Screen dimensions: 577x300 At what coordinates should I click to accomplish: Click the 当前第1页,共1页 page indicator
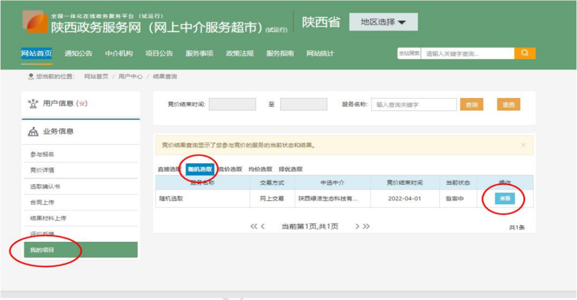(310, 226)
